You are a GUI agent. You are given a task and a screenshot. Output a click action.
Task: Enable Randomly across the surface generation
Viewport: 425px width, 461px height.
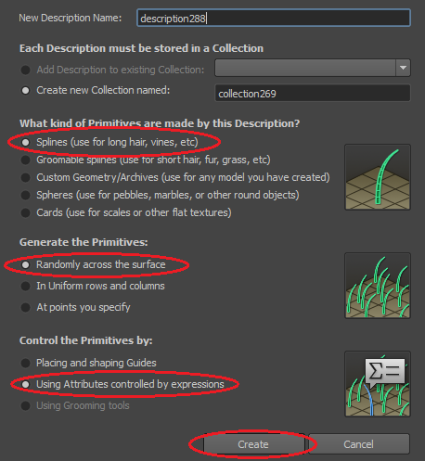click(25, 265)
